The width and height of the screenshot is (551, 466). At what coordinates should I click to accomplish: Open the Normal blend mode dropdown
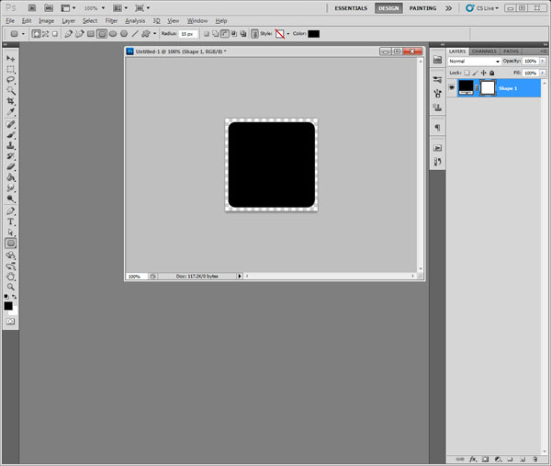tap(474, 62)
